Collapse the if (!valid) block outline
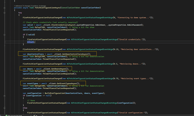 [x=4, y=35]
